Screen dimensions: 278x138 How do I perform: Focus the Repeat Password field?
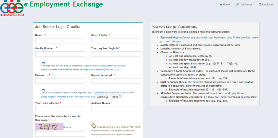116,81
